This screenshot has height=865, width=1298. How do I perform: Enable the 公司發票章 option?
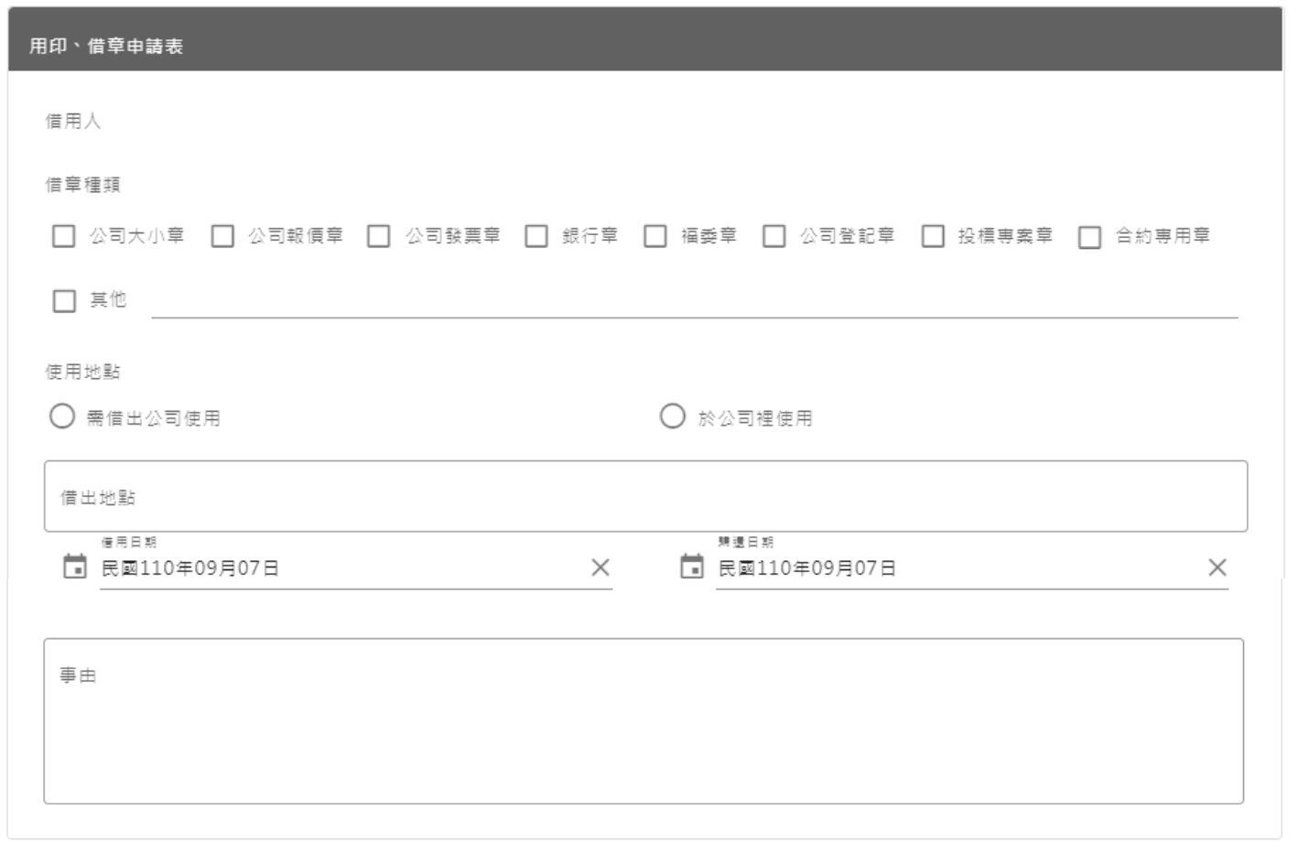[x=379, y=236]
